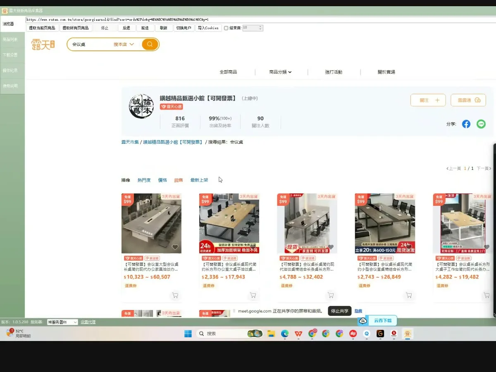Go back with the 后退 button
Image resolution: width=496 pixels, height=372 pixels.
126,28
